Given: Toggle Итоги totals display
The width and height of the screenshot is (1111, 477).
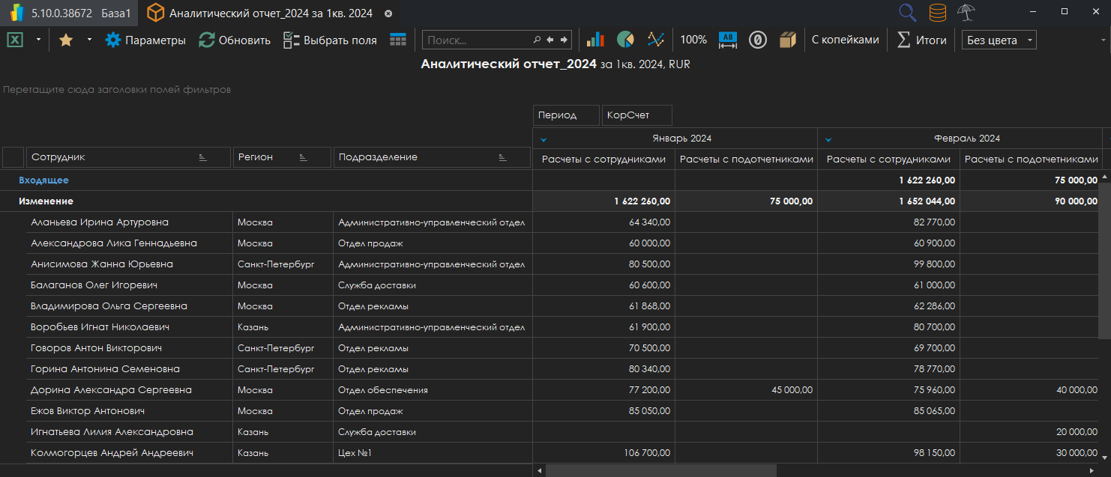Looking at the screenshot, I should (922, 40).
